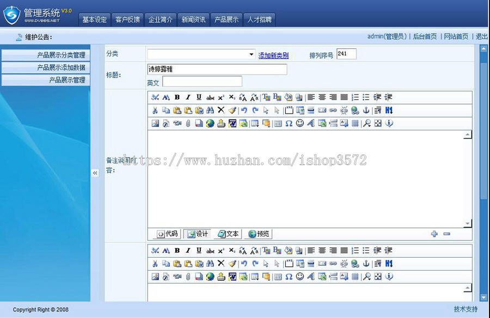The image size is (490, 318).
Task: Undo in the second editor toolbar
Action: coord(244,264)
